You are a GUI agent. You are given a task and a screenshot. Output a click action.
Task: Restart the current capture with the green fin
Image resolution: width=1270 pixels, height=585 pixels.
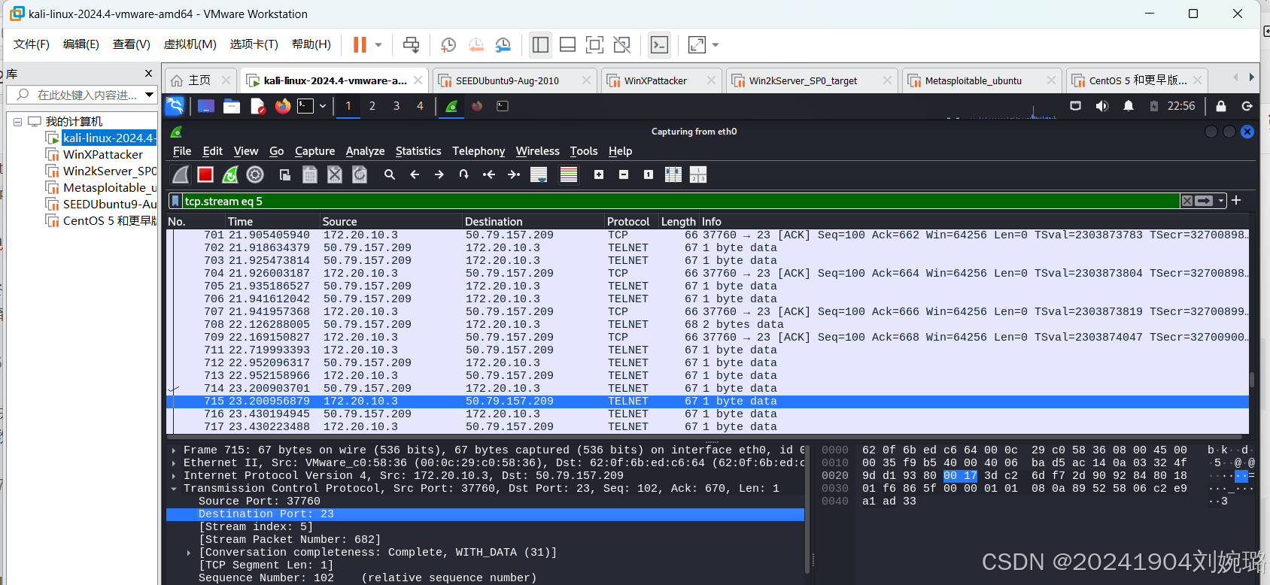pos(230,174)
